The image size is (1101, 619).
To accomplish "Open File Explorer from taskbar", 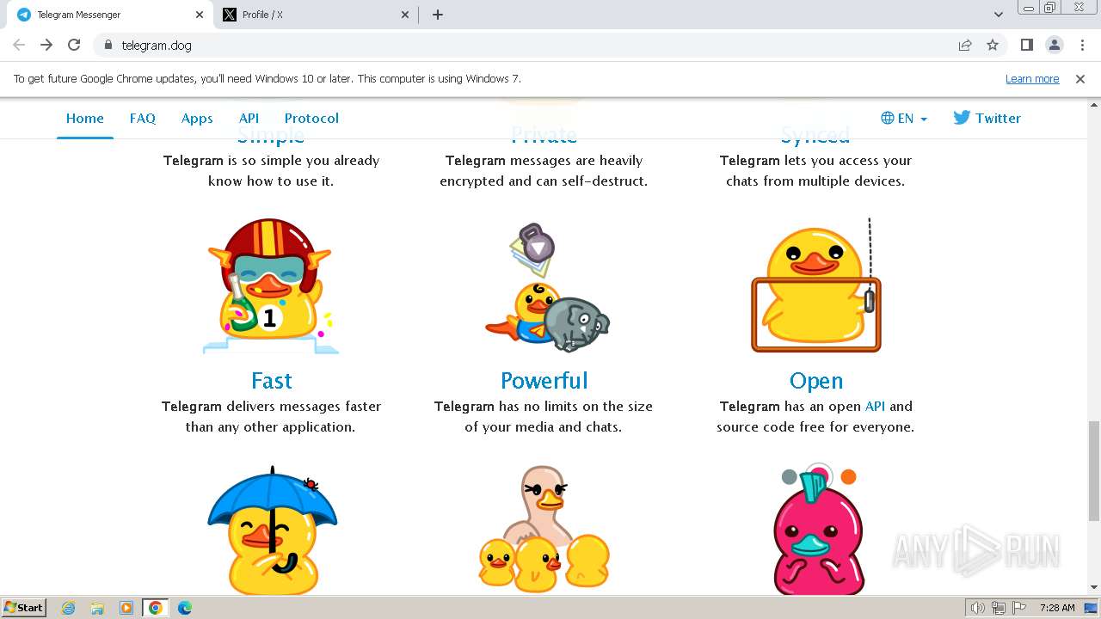I will tap(97, 608).
